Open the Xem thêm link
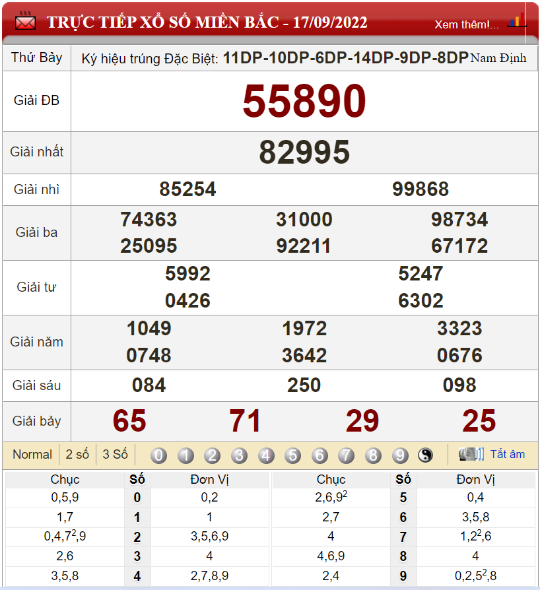Viewport: 540px width, 590px height. (466, 24)
